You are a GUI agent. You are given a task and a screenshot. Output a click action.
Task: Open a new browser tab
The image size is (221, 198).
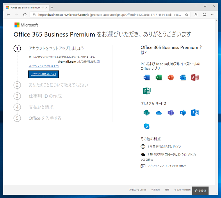[x=52, y=8]
